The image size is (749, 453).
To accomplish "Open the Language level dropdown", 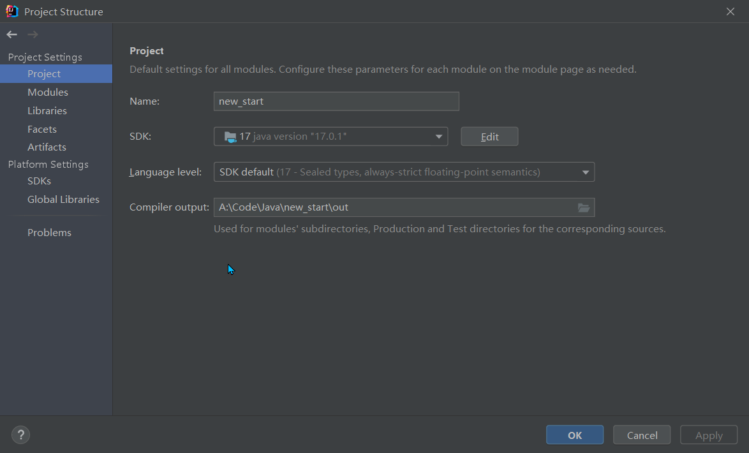I will click(x=585, y=172).
